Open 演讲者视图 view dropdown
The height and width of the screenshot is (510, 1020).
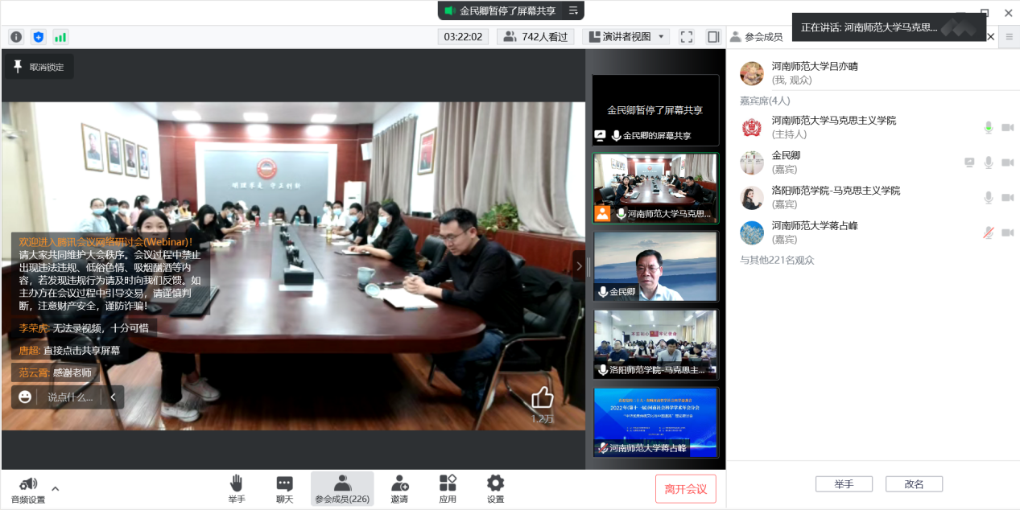[x=626, y=37]
